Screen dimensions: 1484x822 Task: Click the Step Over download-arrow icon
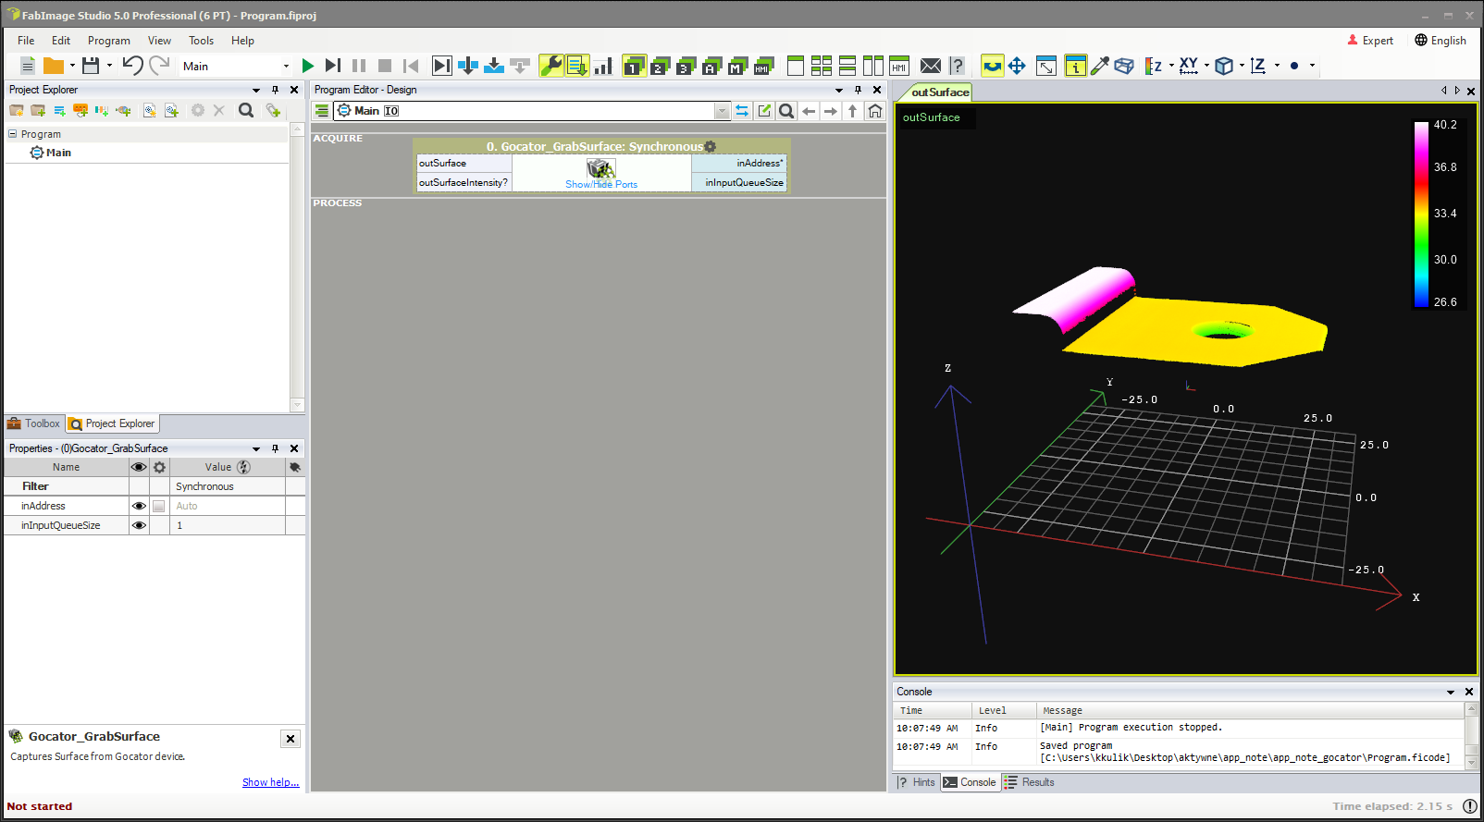[x=494, y=66]
